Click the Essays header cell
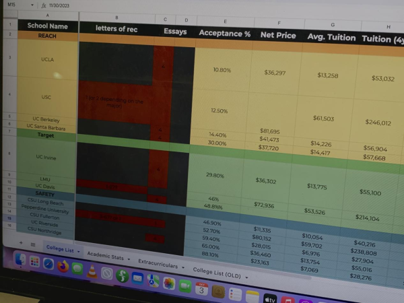This screenshot has width=404, height=303. [x=175, y=32]
